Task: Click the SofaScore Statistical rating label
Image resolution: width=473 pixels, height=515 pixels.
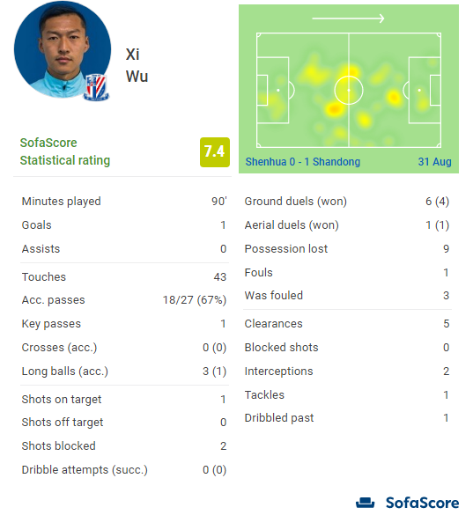Action: (65, 151)
